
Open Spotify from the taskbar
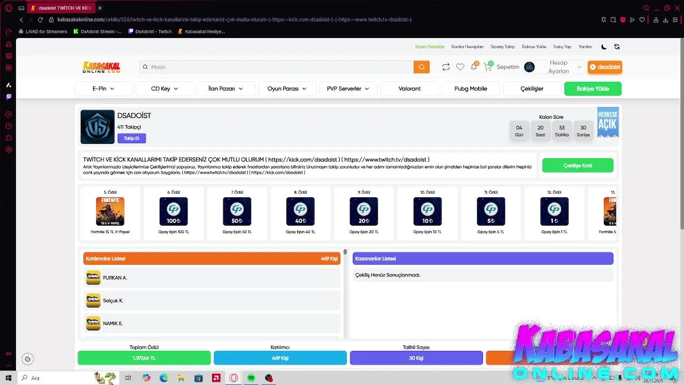[251, 378]
